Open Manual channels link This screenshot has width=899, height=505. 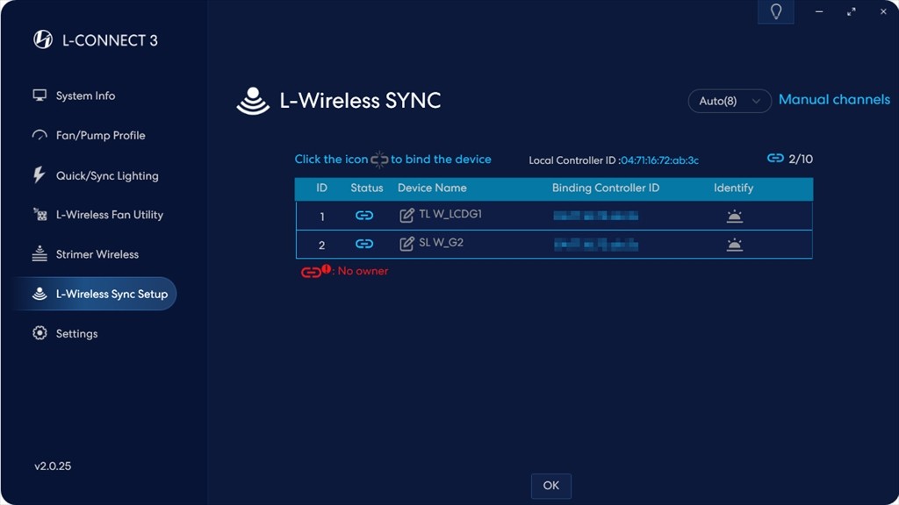[834, 100]
